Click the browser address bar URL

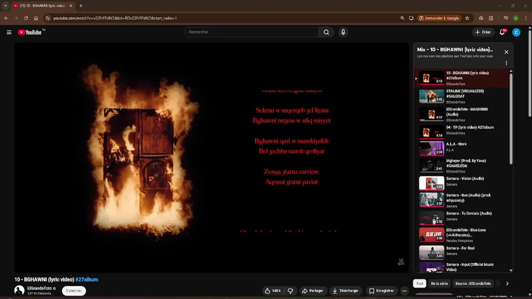(115, 18)
